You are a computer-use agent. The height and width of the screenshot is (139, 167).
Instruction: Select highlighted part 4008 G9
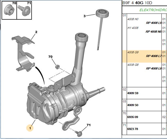tap(133, 52)
